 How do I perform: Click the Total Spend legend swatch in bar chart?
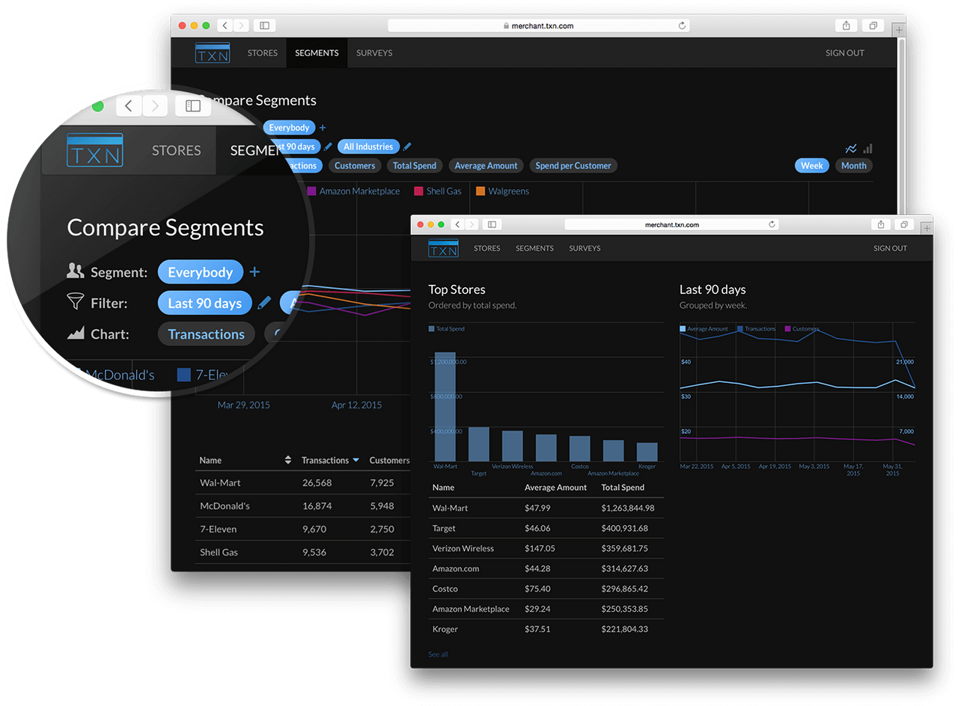(431, 328)
